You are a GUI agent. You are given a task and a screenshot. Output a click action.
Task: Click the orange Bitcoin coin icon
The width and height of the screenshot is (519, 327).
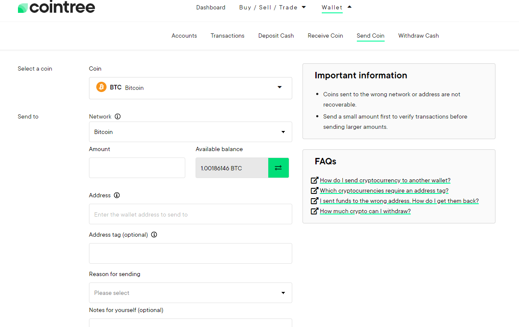(x=101, y=87)
